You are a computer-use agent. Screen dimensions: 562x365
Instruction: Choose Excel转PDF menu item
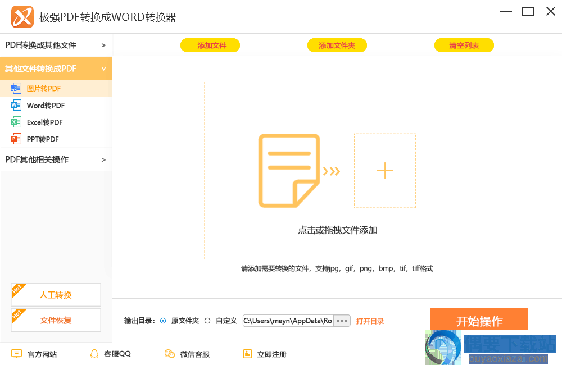point(56,122)
